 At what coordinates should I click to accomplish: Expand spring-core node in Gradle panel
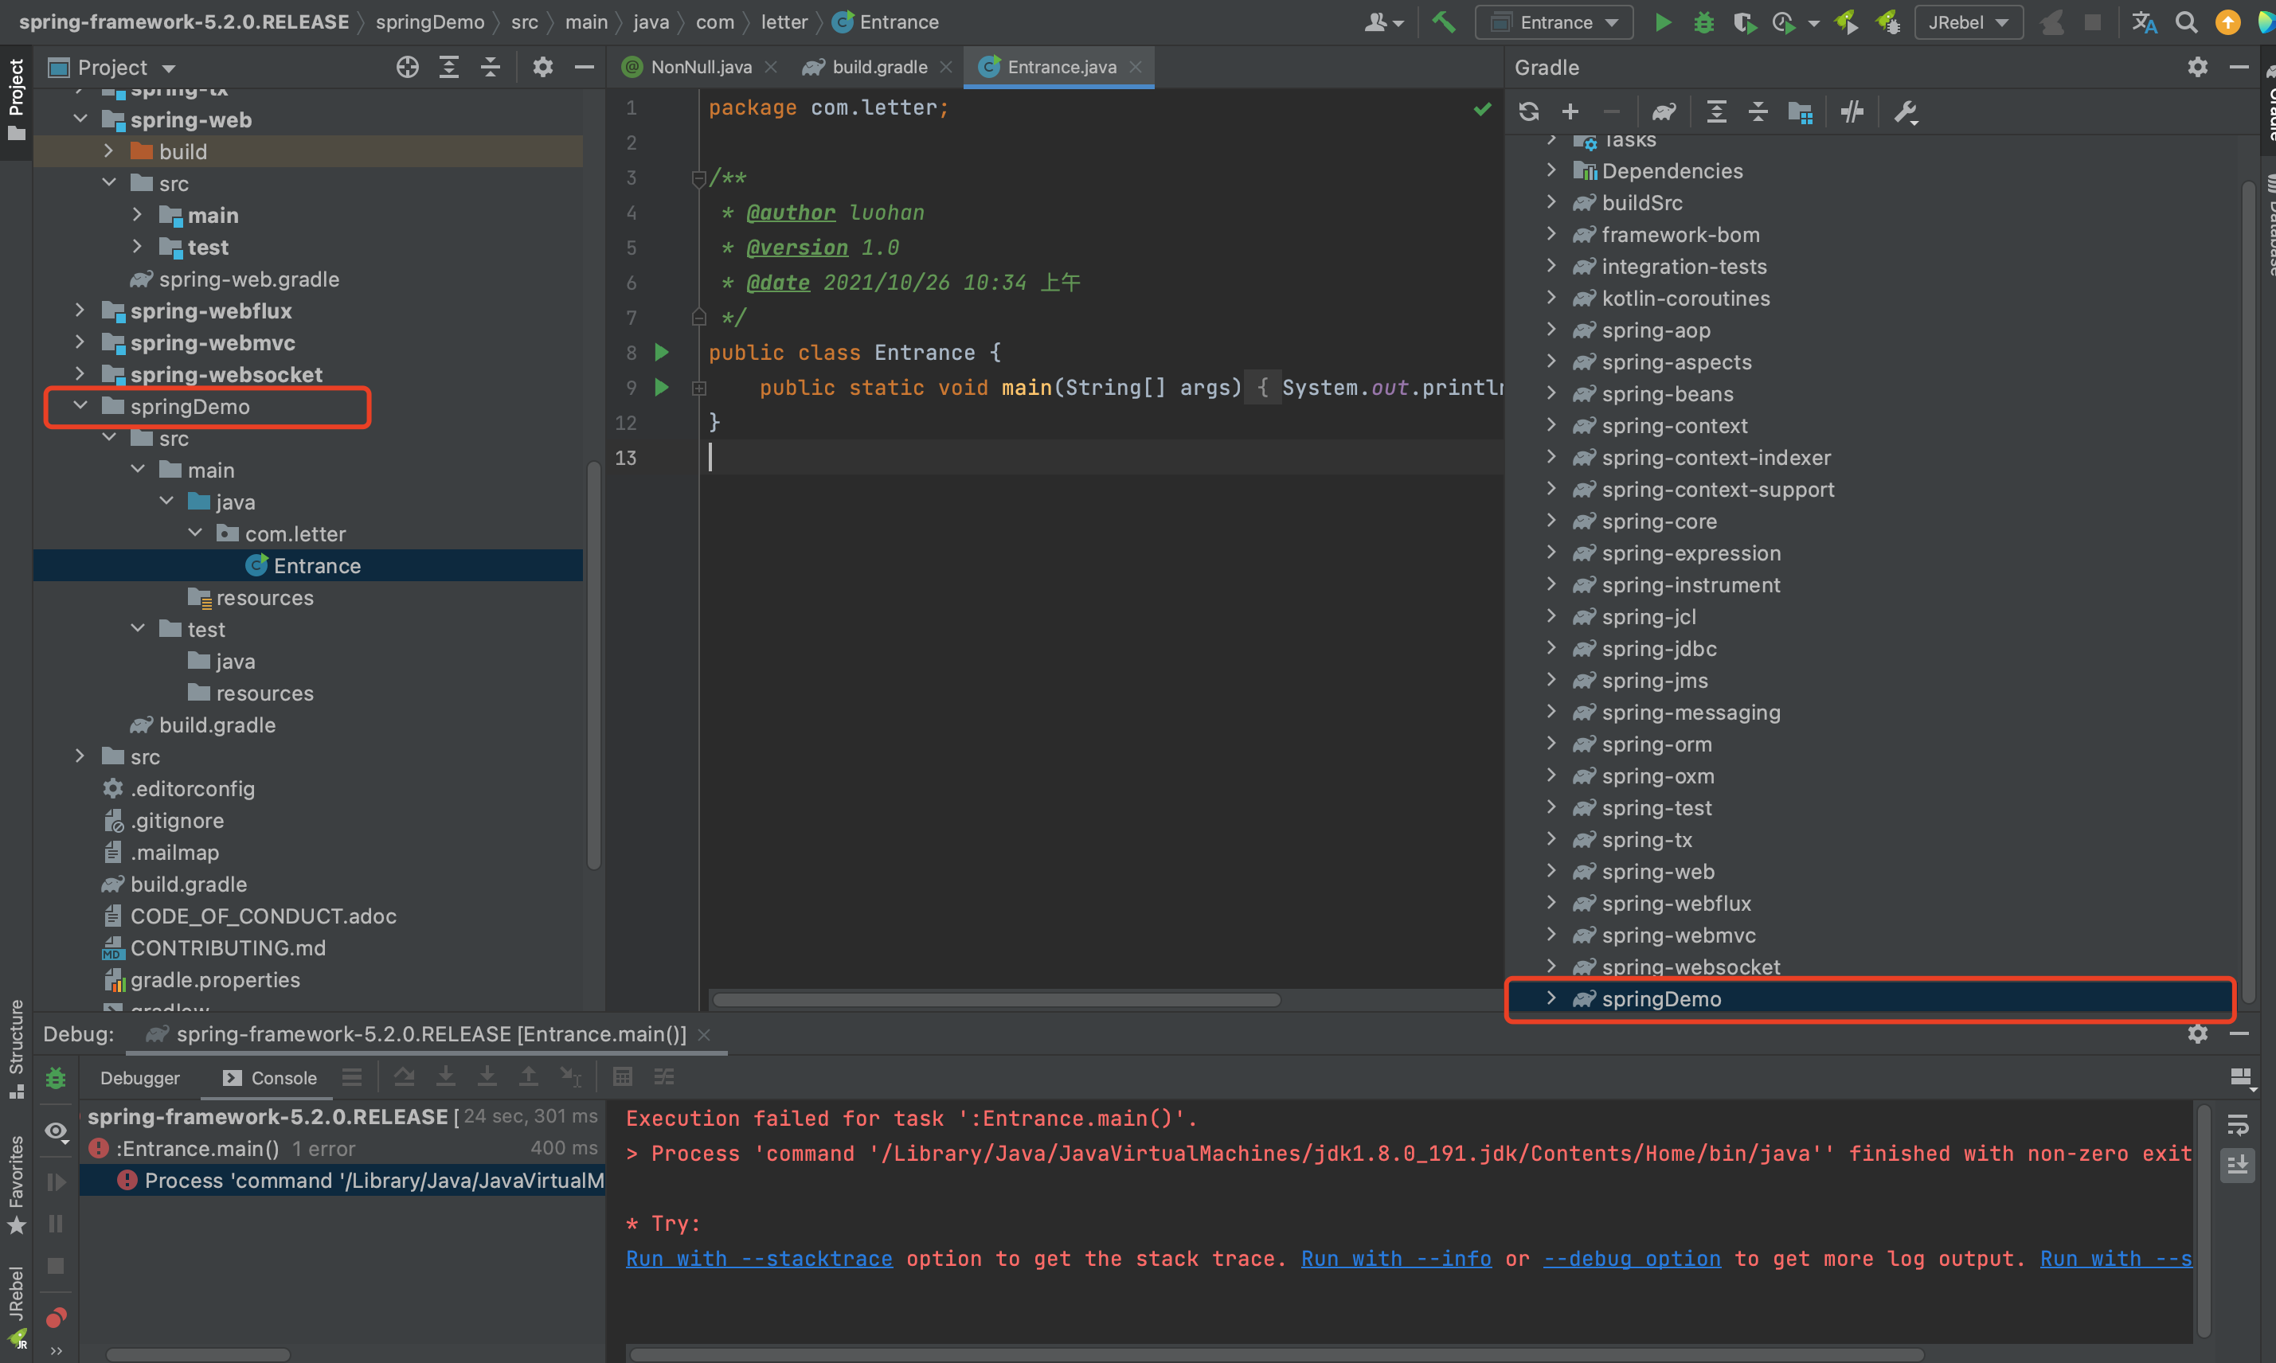1551,520
